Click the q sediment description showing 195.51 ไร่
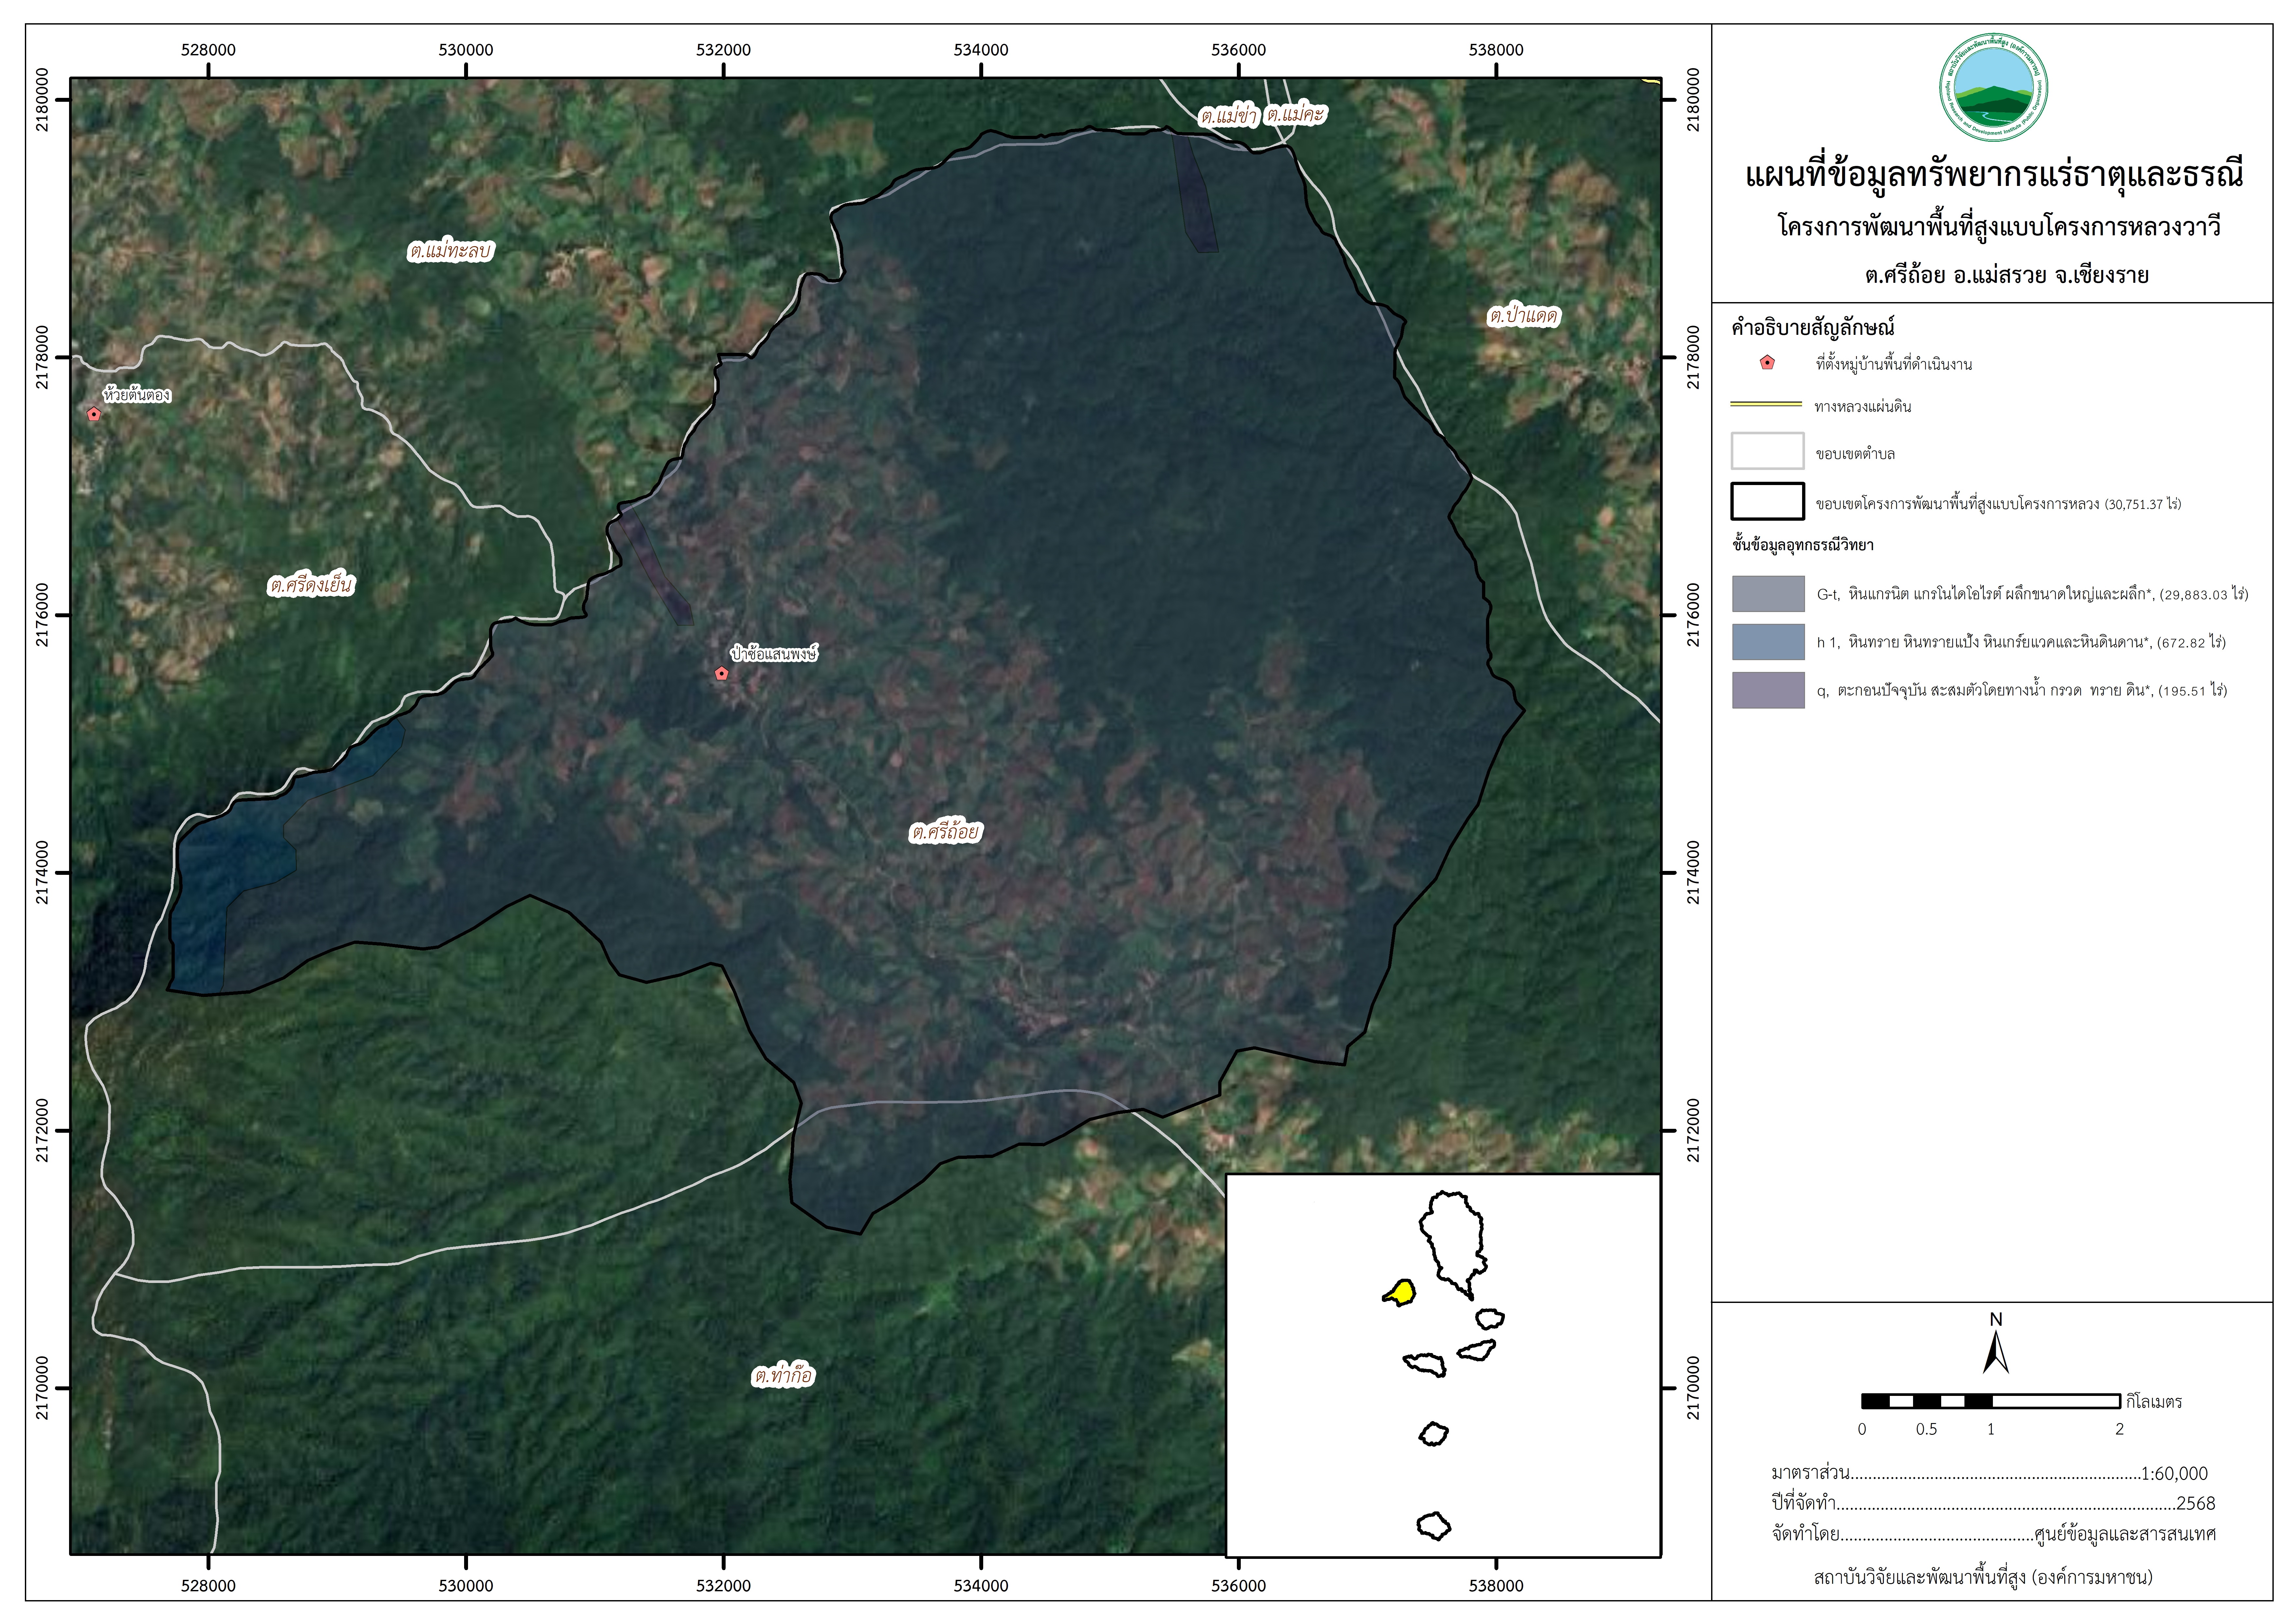The width and height of the screenshot is (2295, 1624). click(x=2022, y=690)
